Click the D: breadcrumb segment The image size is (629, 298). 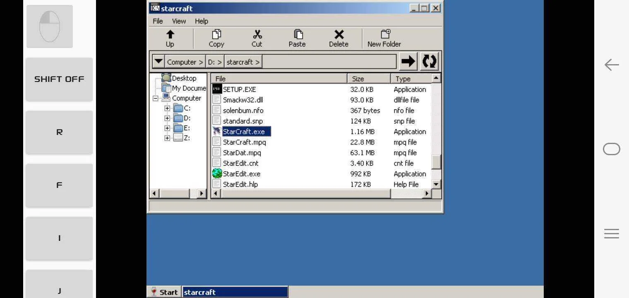pos(215,62)
